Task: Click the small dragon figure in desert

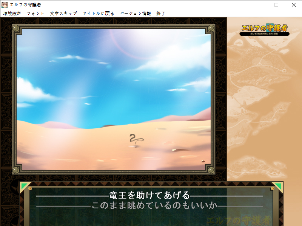Action: pos(136,140)
